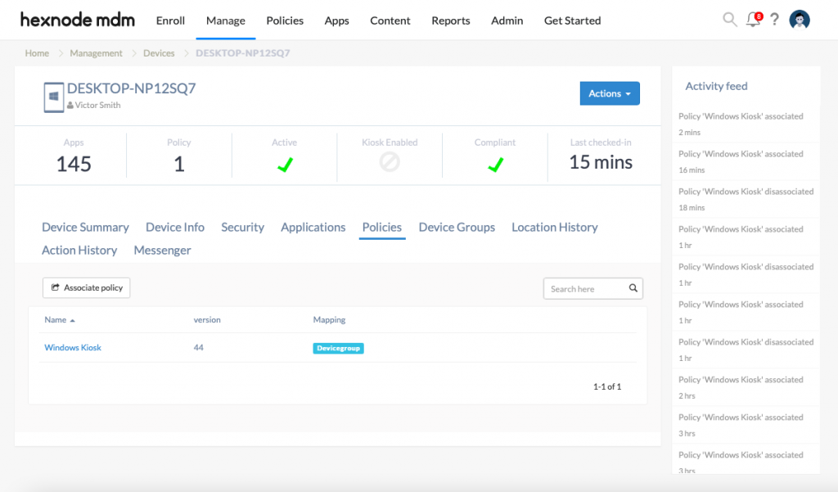Viewport: 838px width, 492px height.
Task: Open the Location History tab
Action: tap(554, 228)
